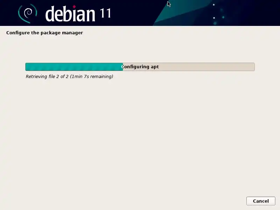
Task: Click the "11" version number
Action: tap(105, 13)
